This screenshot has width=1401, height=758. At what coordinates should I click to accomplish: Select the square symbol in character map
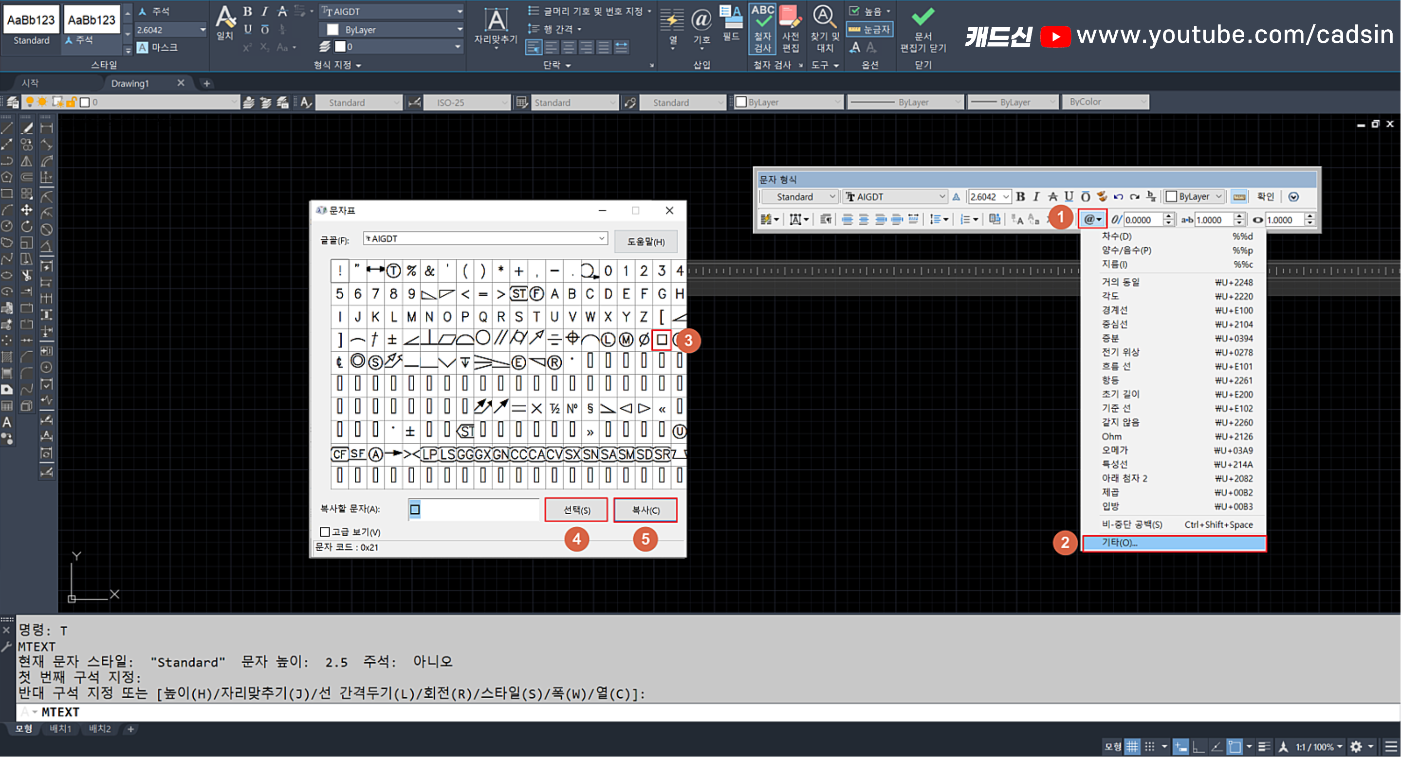point(662,340)
